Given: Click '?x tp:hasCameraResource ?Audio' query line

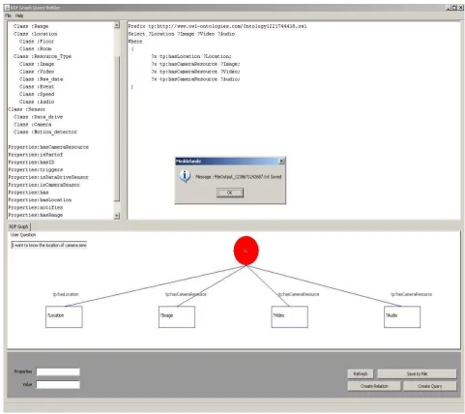Looking at the screenshot, I should (x=195, y=79).
